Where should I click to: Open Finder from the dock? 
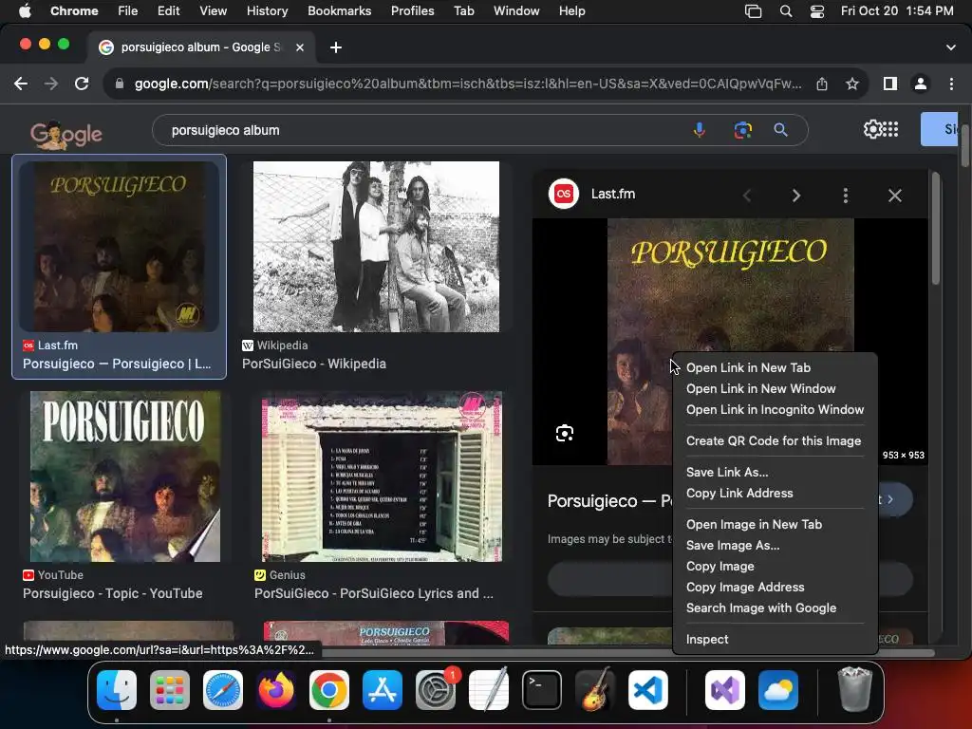117,690
